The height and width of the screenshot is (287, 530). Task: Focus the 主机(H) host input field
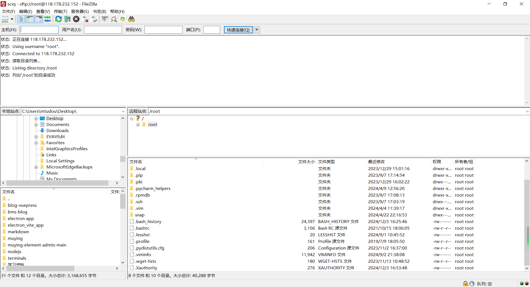click(39, 30)
